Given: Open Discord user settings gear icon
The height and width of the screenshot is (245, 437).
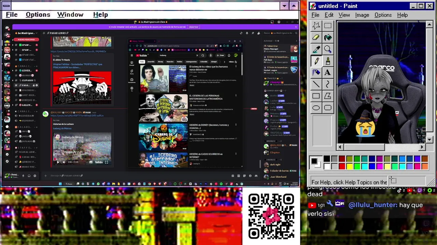Looking at the screenshot, I should pos(34,176).
